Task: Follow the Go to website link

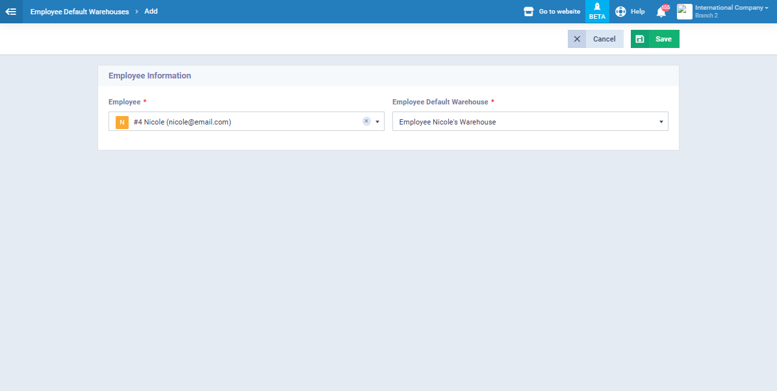Action: pos(559,12)
